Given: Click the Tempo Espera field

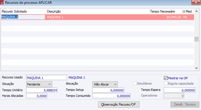Looking at the screenshot, I should pos(179,90).
